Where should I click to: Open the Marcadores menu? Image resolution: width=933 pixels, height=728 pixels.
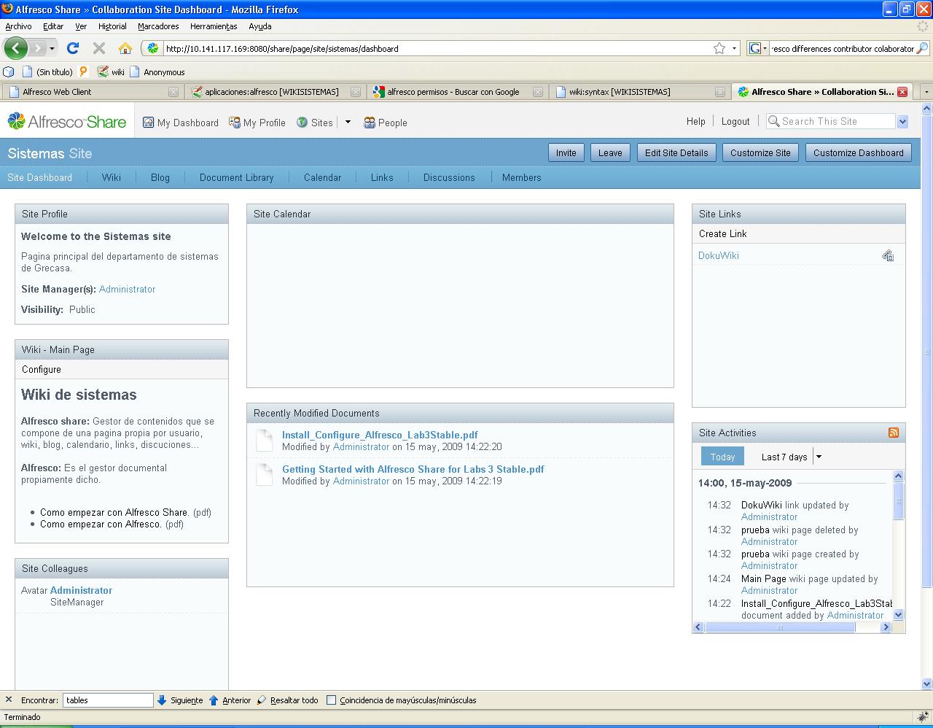pyautogui.click(x=158, y=26)
